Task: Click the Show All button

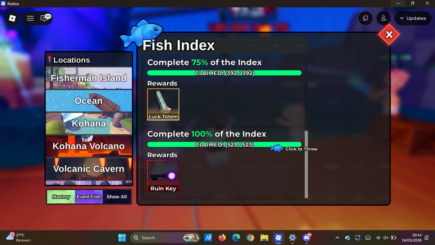Action: click(117, 197)
